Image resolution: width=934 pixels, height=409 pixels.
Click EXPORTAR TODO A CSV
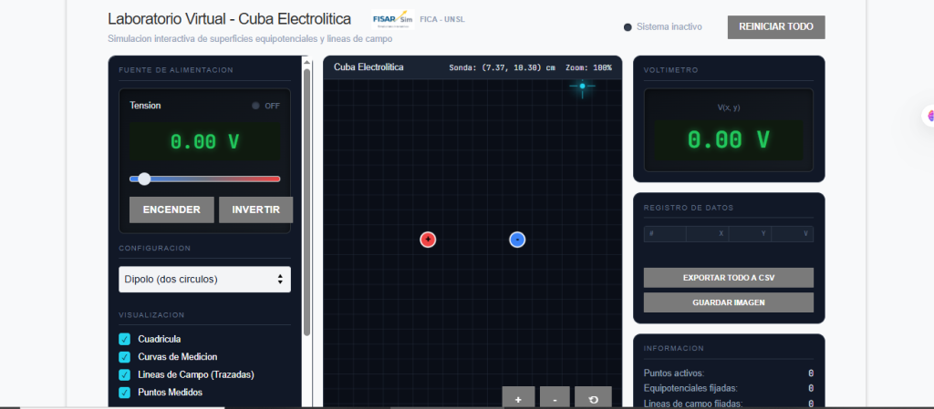click(x=728, y=277)
